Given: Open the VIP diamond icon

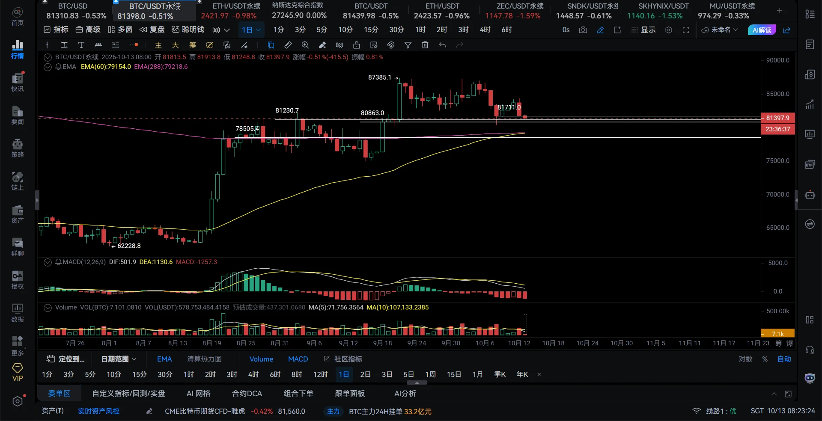Looking at the screenshot, I should click(x=18, y=372).
